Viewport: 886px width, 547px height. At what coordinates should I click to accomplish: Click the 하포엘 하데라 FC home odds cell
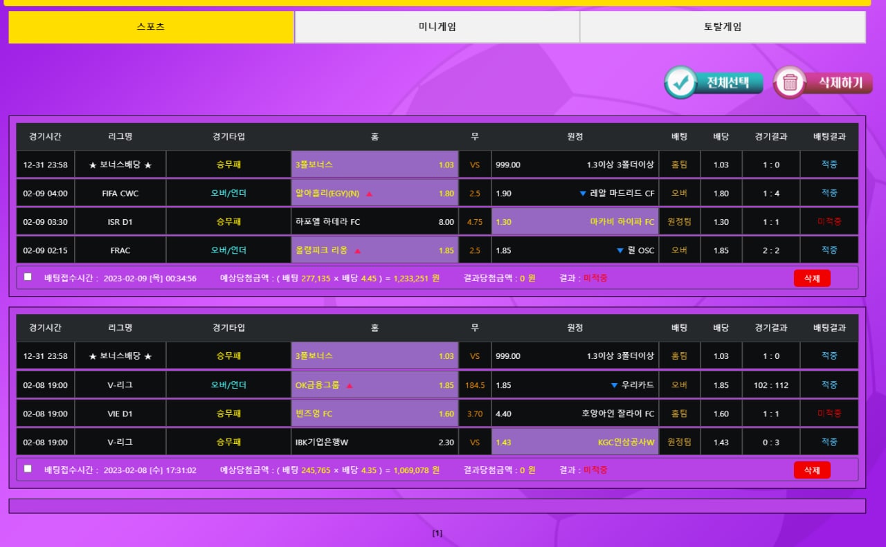coord(374,222)
